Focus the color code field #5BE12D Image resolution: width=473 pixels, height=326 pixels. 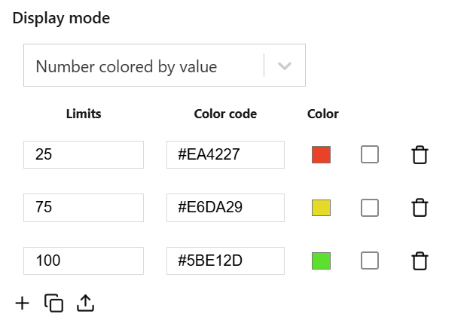[225, 260]
